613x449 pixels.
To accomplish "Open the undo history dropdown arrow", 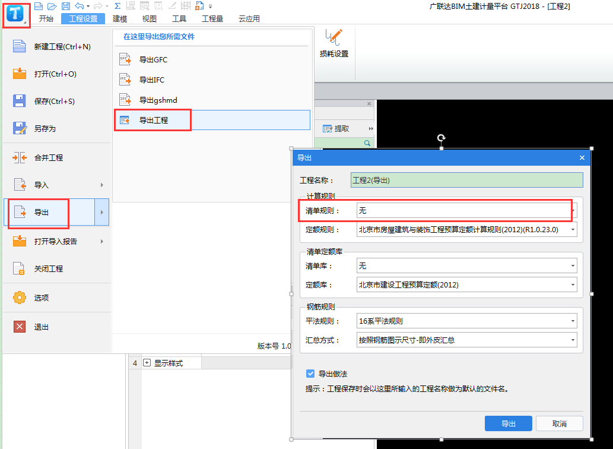I will (88, 7).
